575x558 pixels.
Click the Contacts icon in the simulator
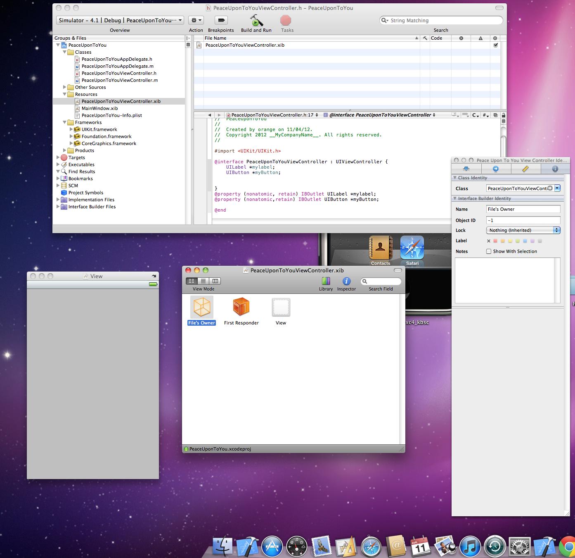[x=381, y=248]
